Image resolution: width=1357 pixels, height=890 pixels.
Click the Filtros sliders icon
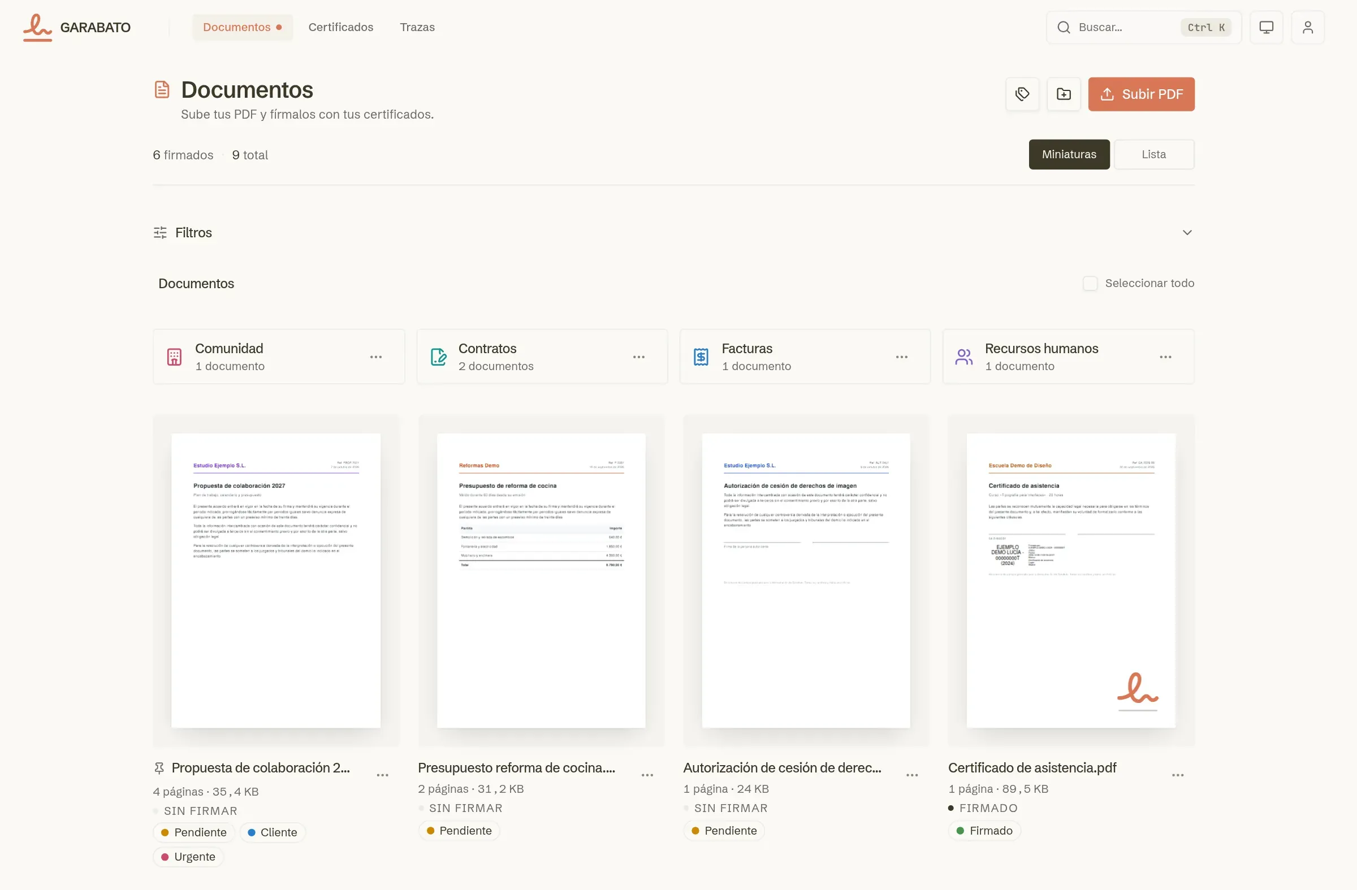point(160,232)
